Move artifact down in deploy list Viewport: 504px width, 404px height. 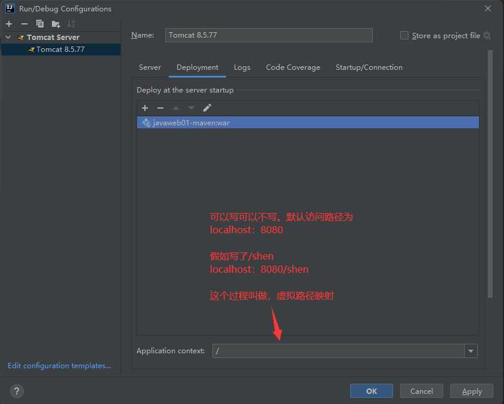(191, 108)
